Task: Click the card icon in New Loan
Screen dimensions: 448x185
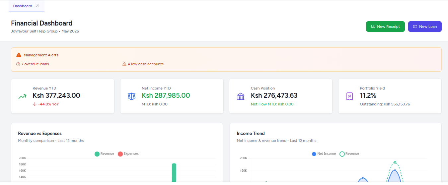Action: point(415,27)
